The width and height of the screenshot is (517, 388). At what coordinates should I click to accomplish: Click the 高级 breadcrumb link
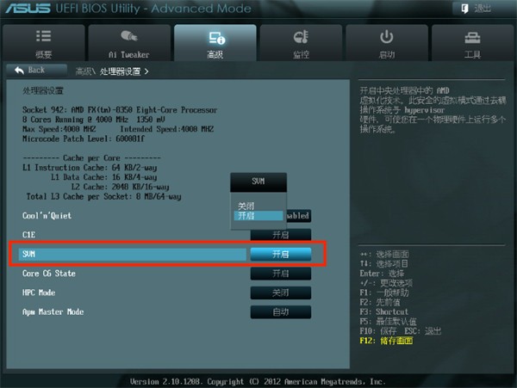point(84,71)
